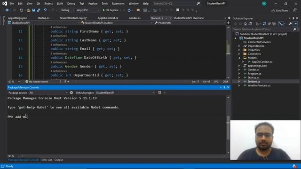Screen dimensions: 301x169
Task: Click the PM> command line in console
Action: (117, 117)
